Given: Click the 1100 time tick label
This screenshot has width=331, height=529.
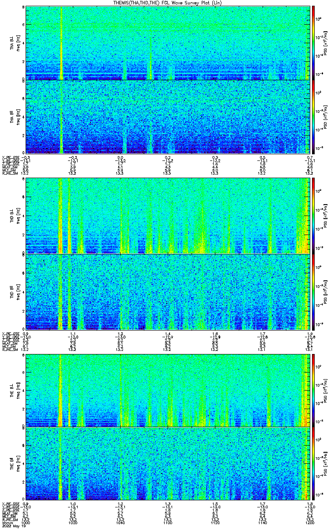Looking at the screenshot, I should tap(168, 522).
